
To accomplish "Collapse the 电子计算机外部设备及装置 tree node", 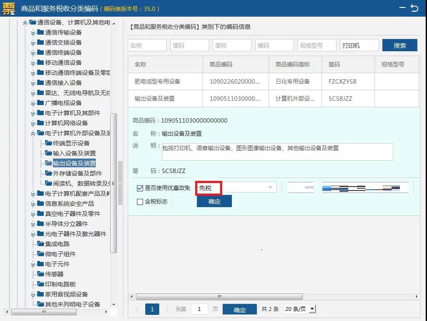I will pyautogui.click(x=33, y=133).
